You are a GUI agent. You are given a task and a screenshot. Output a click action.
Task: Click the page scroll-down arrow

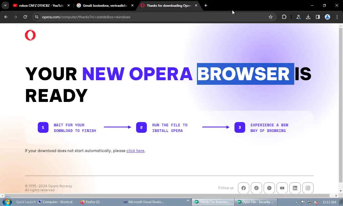coord(341,191)
